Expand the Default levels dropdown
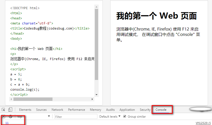Viewport: 212px width, 125px height. 110,117
